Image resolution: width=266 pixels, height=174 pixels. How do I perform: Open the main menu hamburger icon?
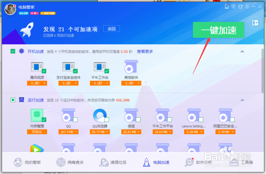pos(247,6)
